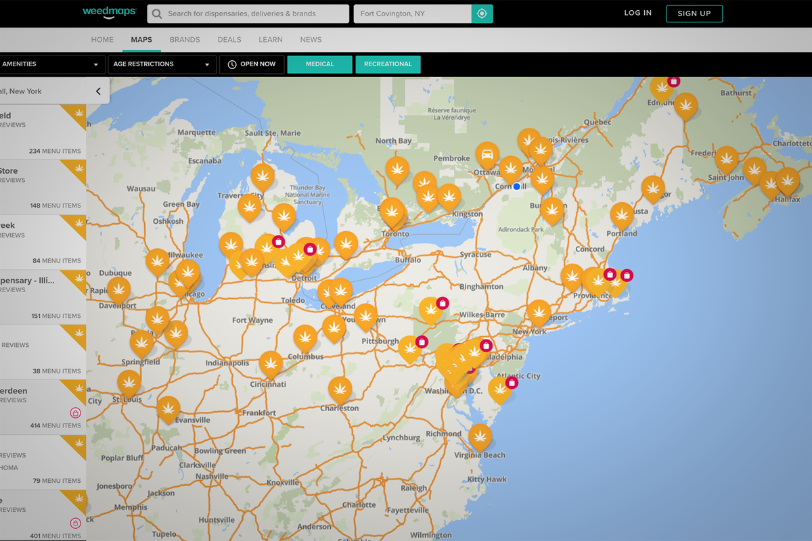Select the dispensary pin above New York

[539, 313]
